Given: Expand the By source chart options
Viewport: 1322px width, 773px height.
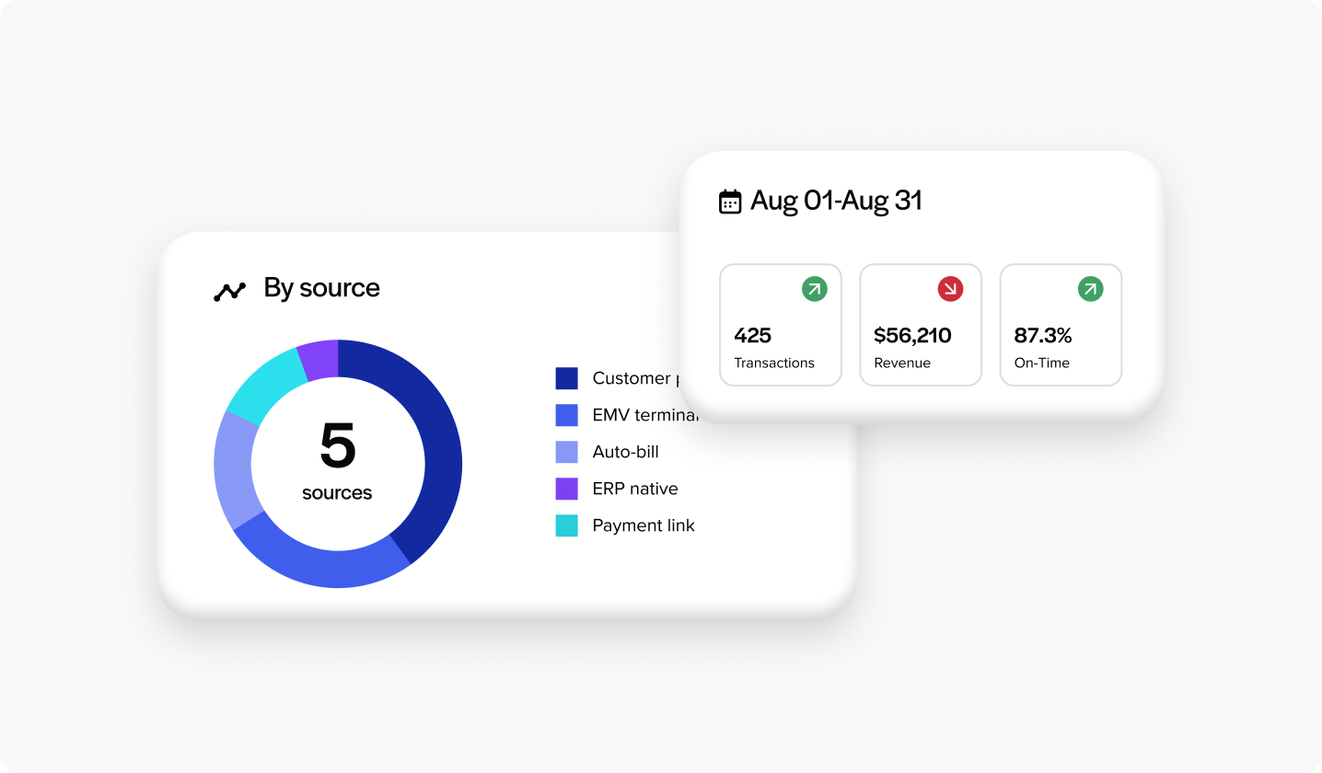Looking at the screenshot, I should (x=321, y=288).
